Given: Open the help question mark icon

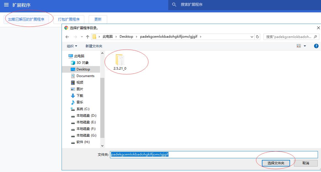Looking at the screenshot, I should point(316,46).
